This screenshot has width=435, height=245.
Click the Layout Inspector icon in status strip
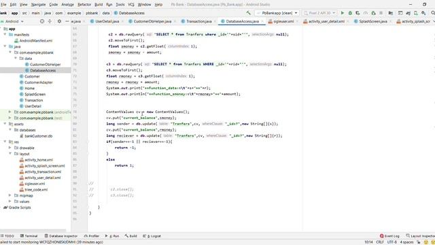tap(408, 236)
